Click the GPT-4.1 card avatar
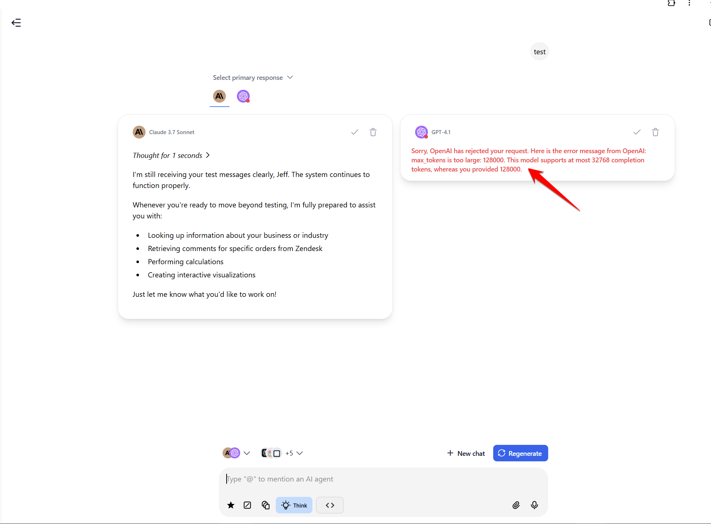711x524 pixels. click(421, 132)
